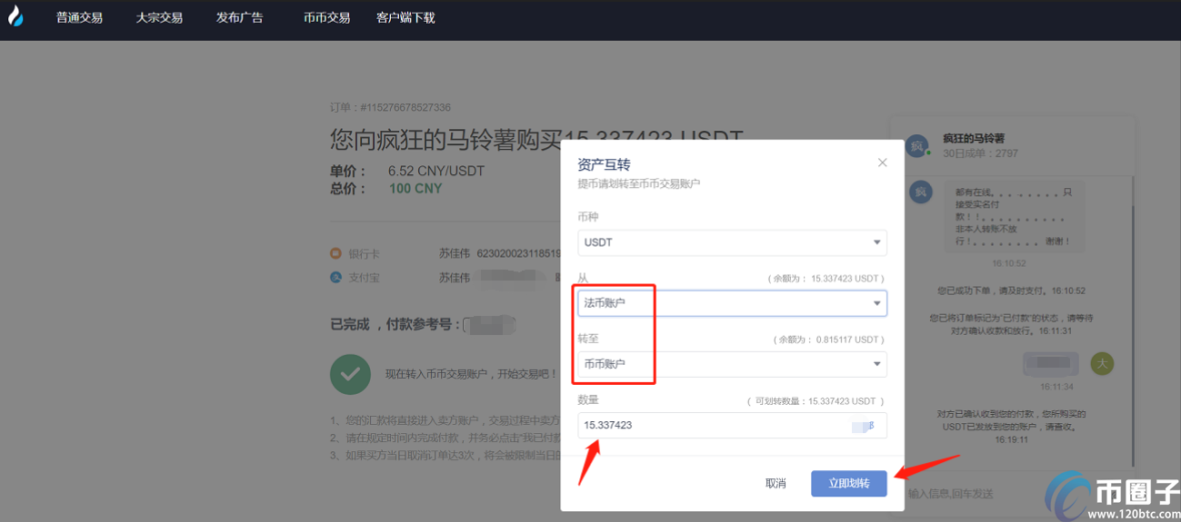This screenshot has height=522, width=1181.
Task: Click the 支付宝 Alipay icon
Action: (335, 278)
